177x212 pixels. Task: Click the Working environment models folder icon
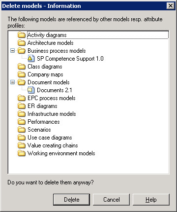pos(22,153)
